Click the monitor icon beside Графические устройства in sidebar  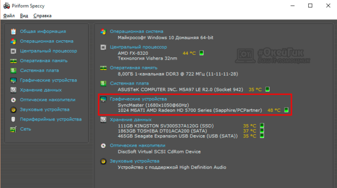13,80
